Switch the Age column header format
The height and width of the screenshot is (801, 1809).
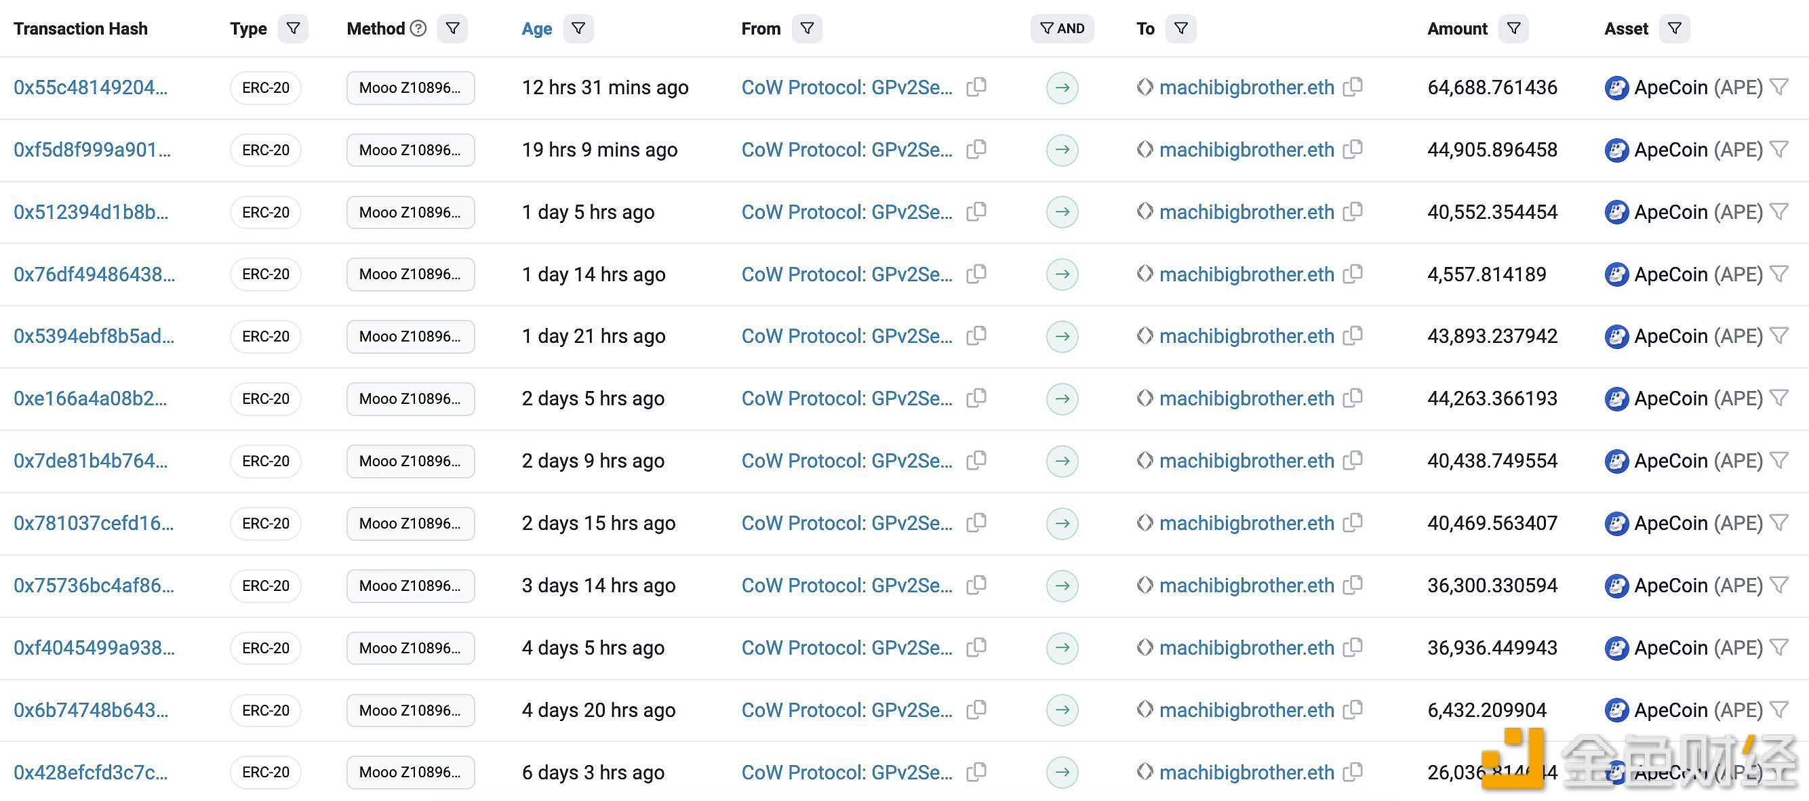pyautogui.click(x=536, y=28)
